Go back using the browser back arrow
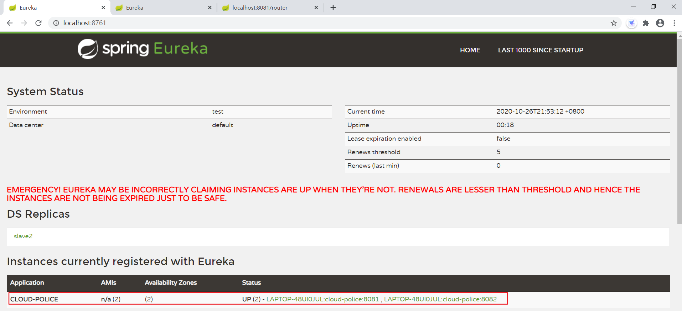 click(10, 23)
